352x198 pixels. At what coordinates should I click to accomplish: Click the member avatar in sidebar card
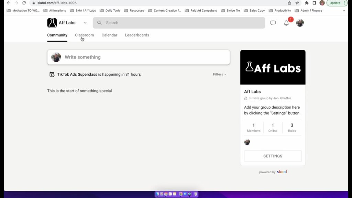point(247,142)
